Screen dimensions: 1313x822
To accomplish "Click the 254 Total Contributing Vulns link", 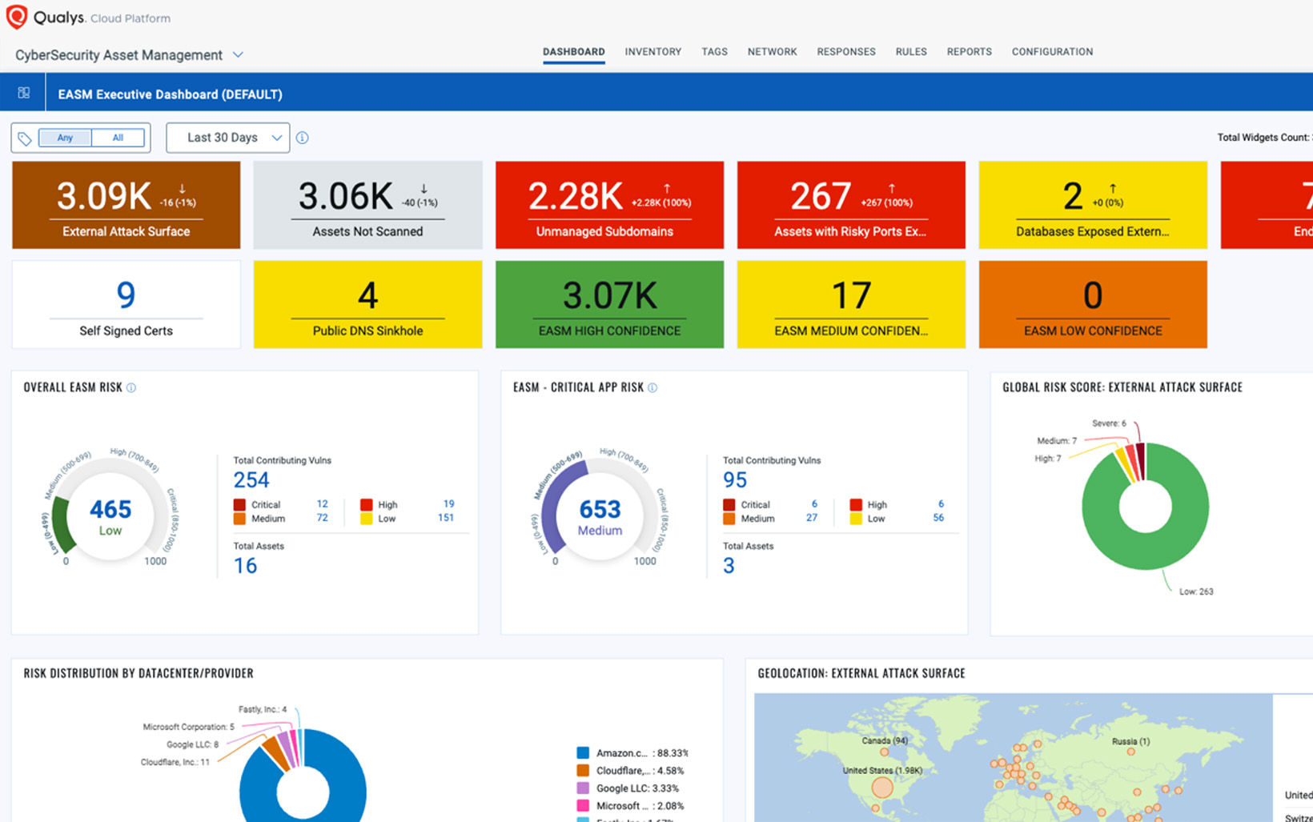I will [x=251, y=480].
